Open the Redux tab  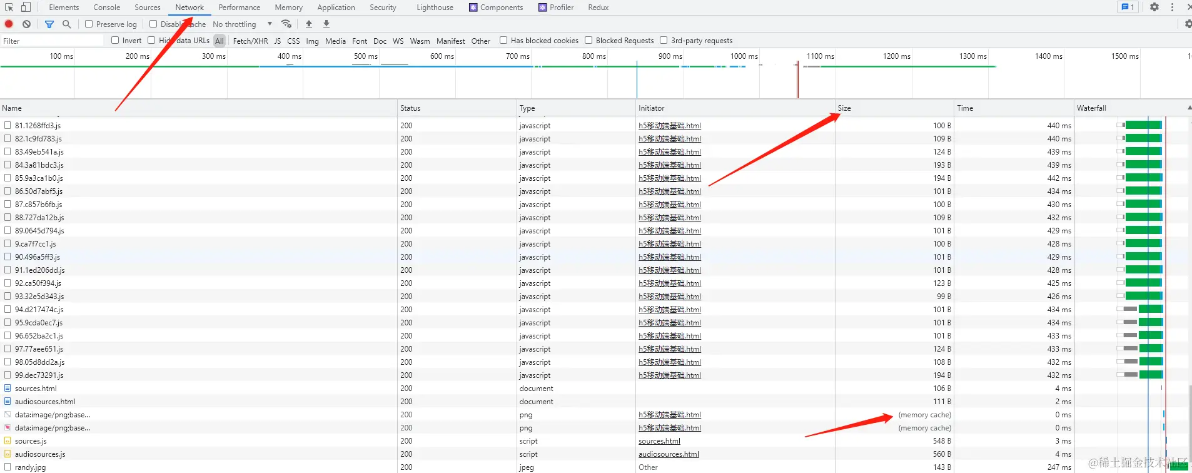pos(599,8)
